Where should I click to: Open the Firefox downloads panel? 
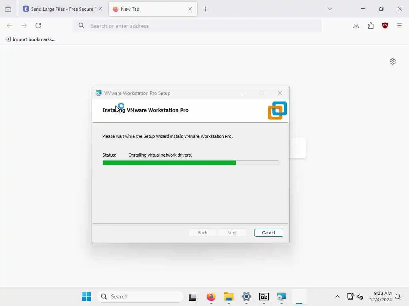tap(356, 25)
